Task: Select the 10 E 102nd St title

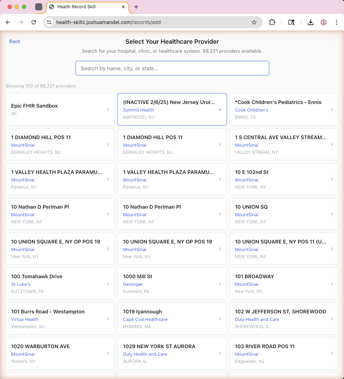Action: [252, 172]
